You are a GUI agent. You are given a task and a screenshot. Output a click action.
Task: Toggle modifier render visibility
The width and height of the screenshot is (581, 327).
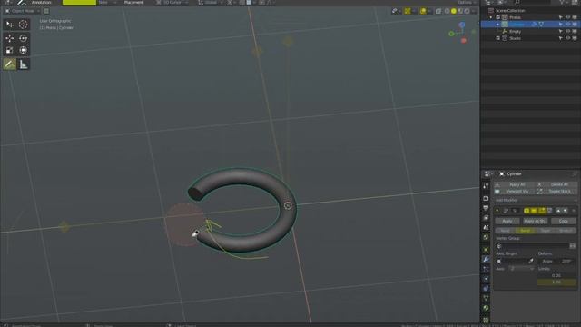coord(527,211)
